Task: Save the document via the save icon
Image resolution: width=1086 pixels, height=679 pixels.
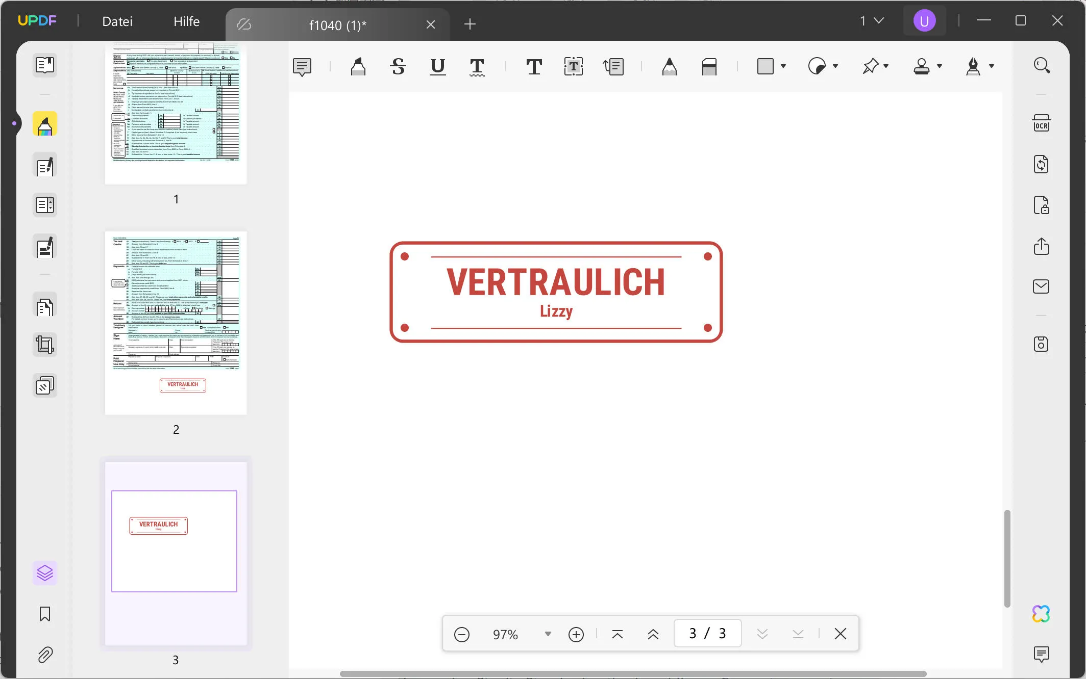Action: [x=1041, y=344]
